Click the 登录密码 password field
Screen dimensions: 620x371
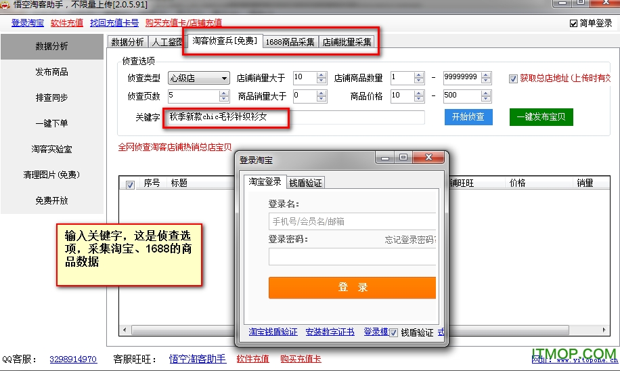(x=353, y=257)
